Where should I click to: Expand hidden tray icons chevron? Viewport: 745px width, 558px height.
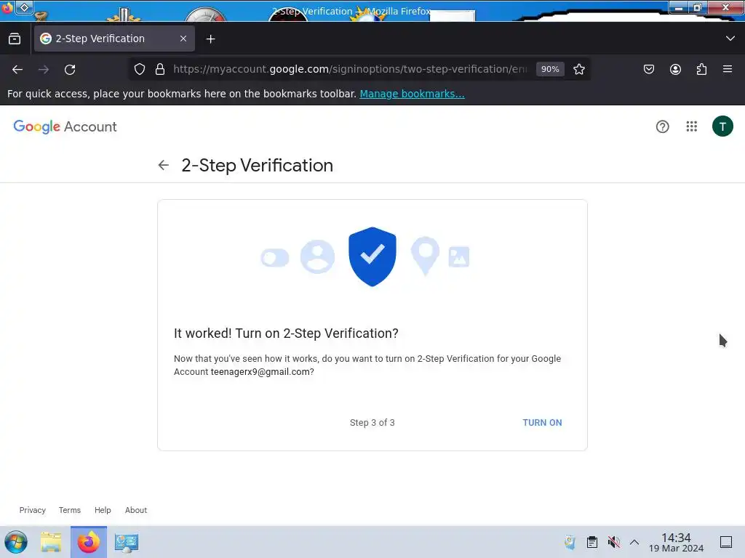click(x=634, y=542)
